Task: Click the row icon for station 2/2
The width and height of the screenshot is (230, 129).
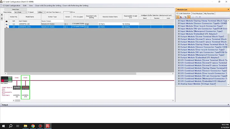Action: [x=6, y=27]
